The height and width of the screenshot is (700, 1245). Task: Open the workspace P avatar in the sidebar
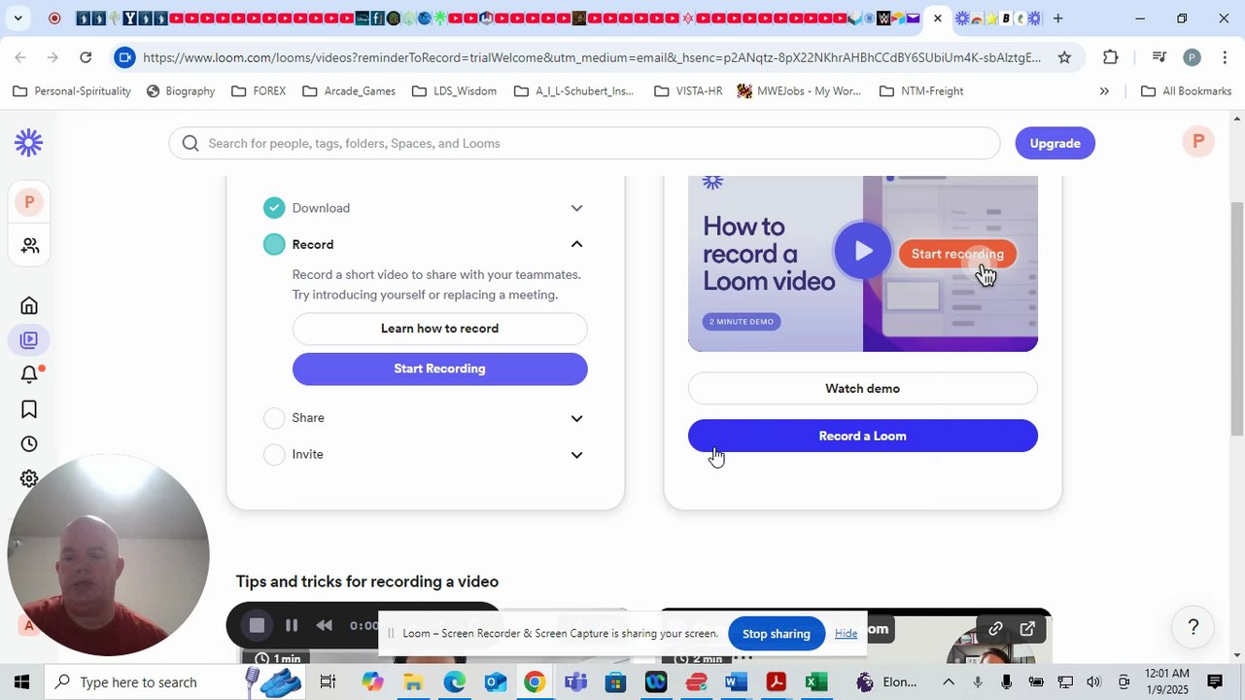(29, 202)
